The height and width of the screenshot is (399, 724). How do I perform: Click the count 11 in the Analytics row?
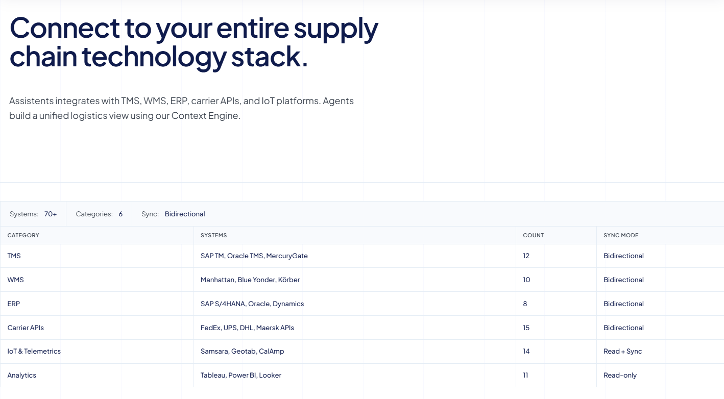[x=556, y=375]
